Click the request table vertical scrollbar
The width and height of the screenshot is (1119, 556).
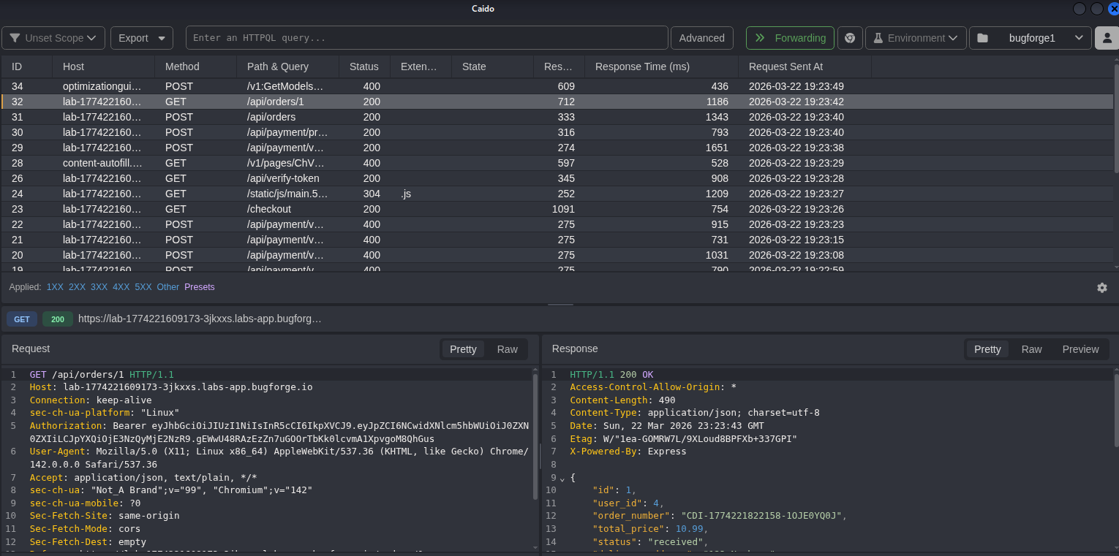pyautogui.click(x=1115, y=117)
